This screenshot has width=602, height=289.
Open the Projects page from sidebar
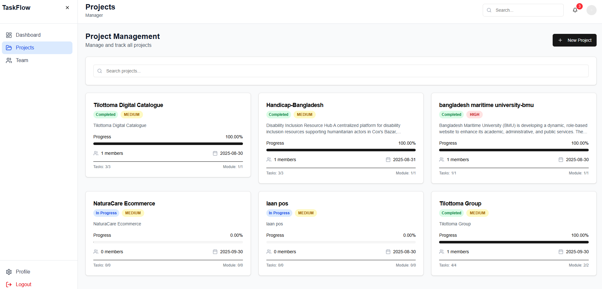click(25, 47)
